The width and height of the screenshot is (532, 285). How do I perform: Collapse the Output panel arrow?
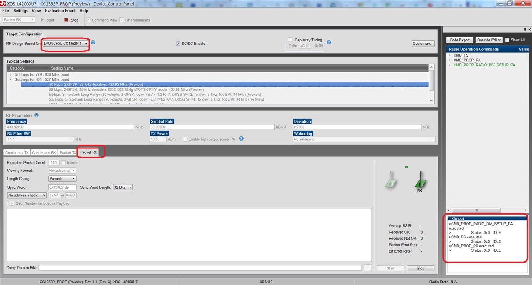pos(449,219)
